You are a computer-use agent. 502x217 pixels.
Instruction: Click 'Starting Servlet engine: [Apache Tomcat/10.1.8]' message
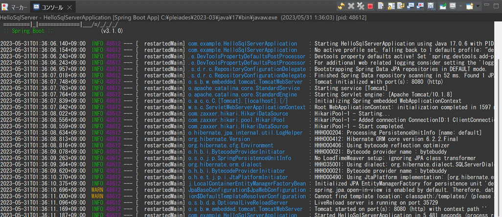pyautogui.click(x=383, y=94)
